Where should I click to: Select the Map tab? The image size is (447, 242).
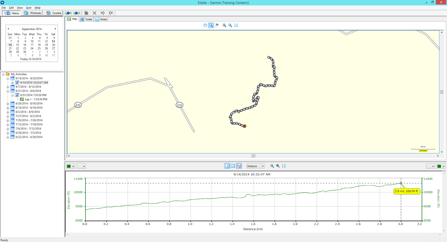72,19
